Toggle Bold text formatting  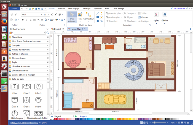click(x=23, y=20)
